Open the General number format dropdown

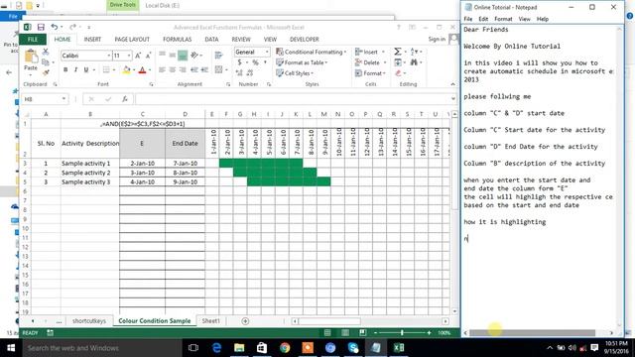pos(267,52)
